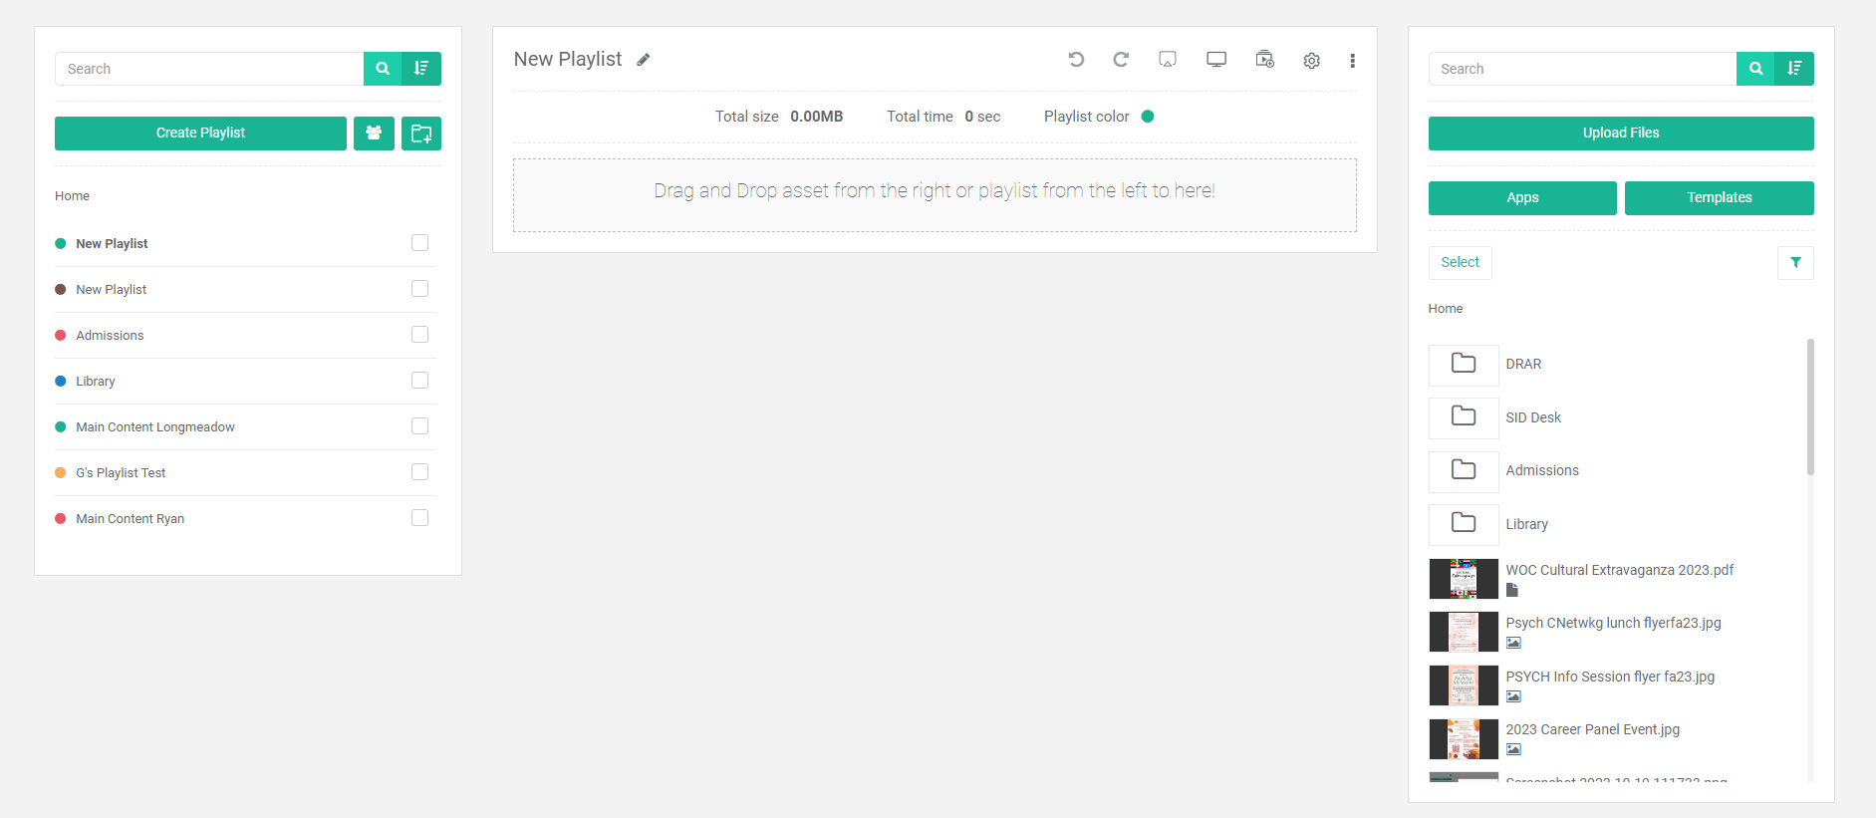Screen dimensions: 1876x818
Task: Click the undo arrow icon
Action: (1076, 60)
